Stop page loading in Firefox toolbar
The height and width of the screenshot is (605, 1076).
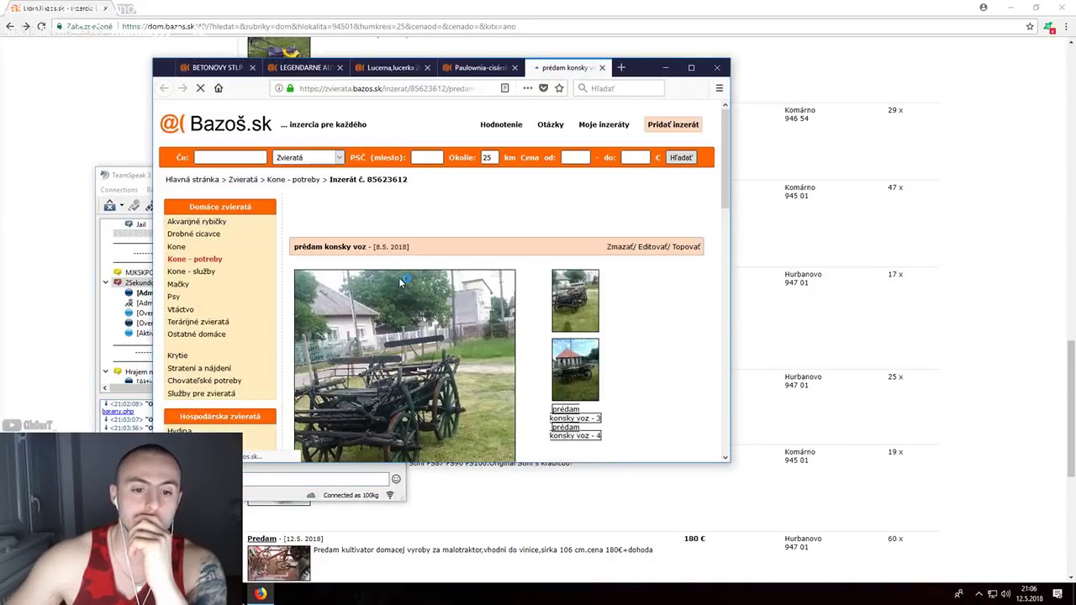coord(200,88)
